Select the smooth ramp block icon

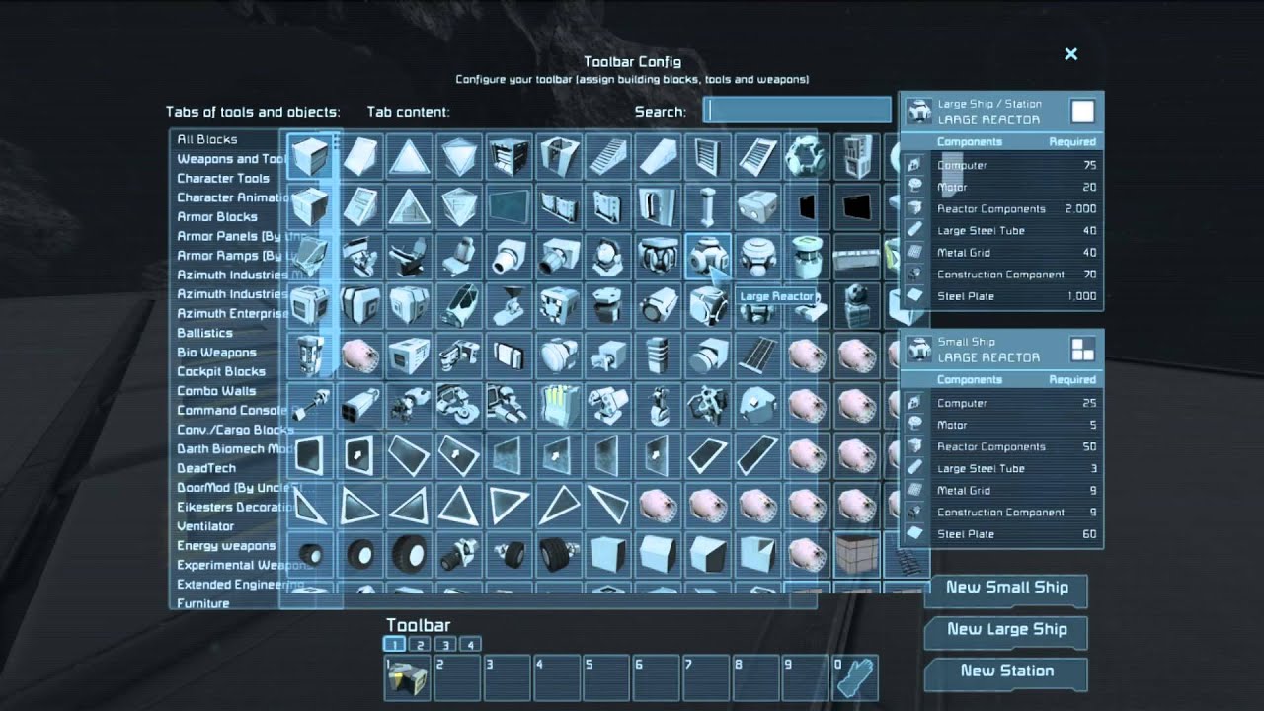click(658, 156)
